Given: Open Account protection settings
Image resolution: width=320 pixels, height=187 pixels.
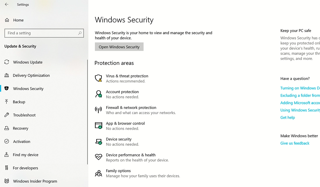Looking at the screenshot, I should [x=122, y=92].
